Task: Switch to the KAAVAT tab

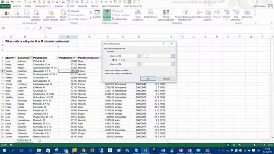Action: click(59, 6)
